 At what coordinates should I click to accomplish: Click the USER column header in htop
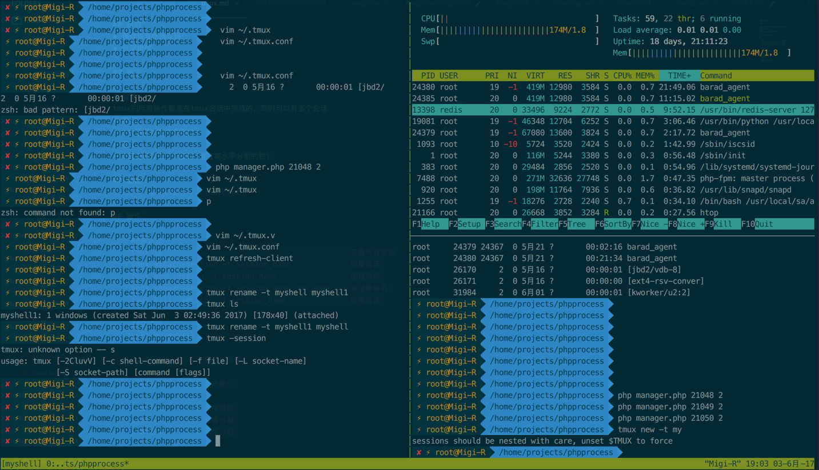tap(449, 75)
